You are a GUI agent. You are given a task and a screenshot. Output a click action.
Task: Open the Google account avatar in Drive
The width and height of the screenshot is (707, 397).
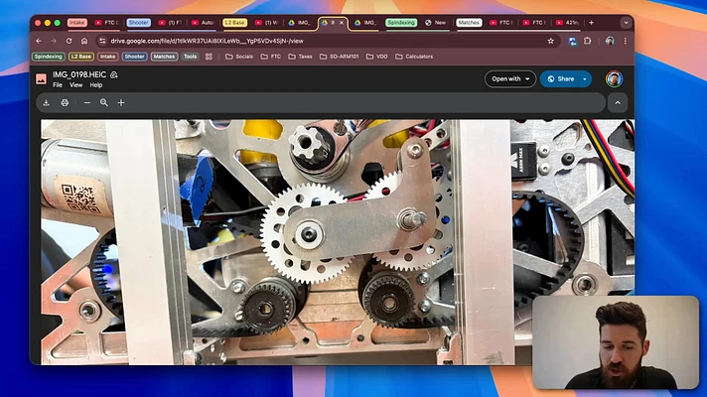[x=614, y=78]
